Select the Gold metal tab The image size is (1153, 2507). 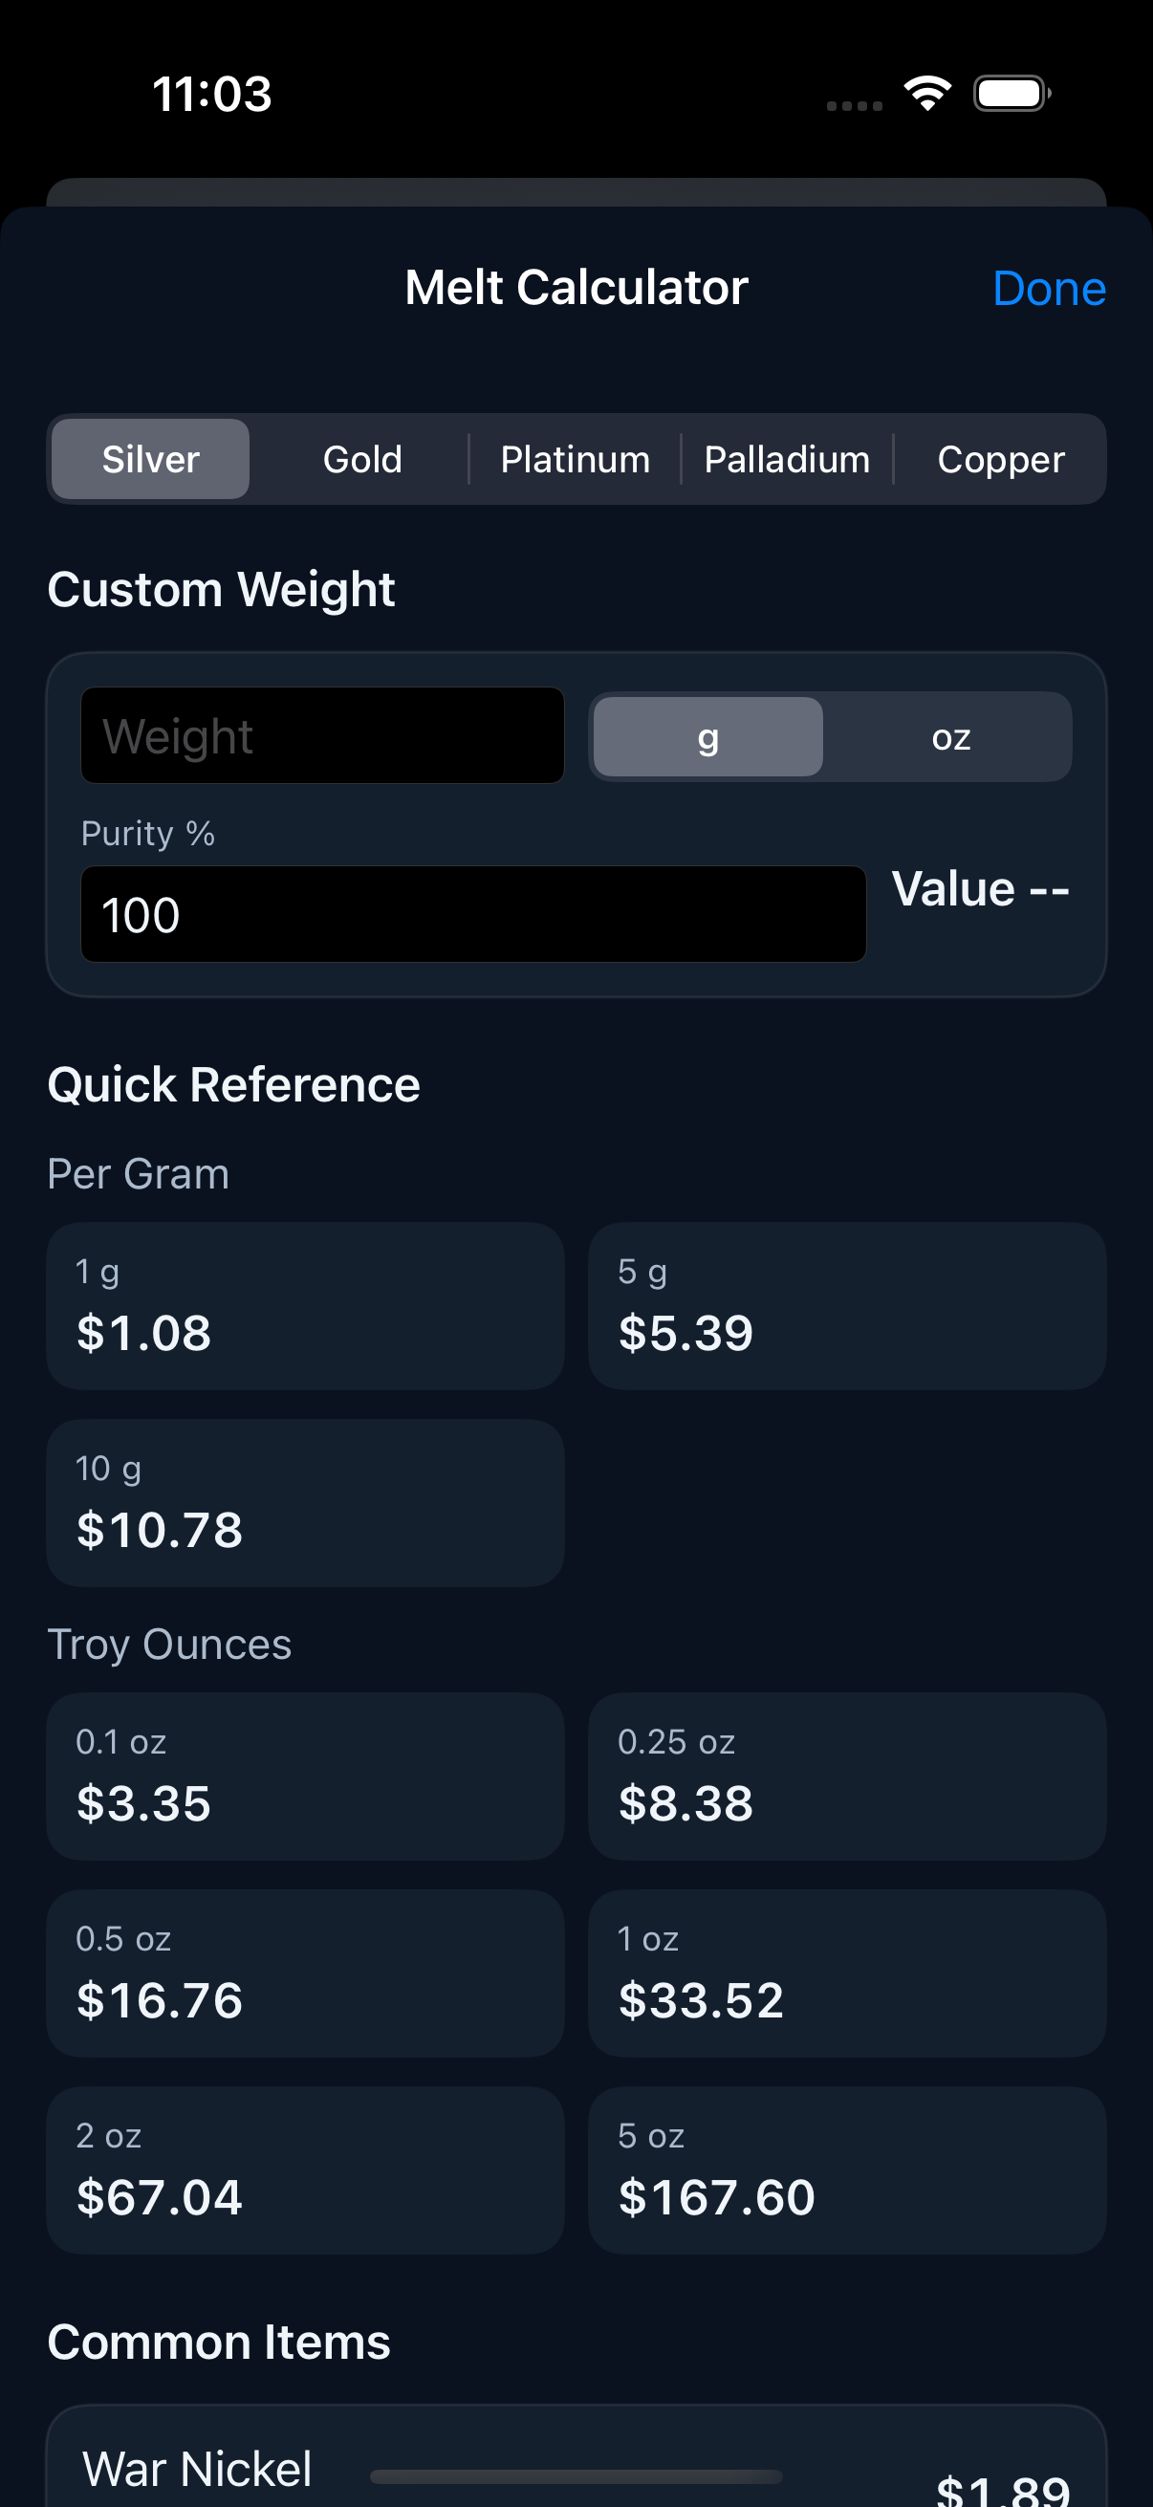(x=361, y=458)
